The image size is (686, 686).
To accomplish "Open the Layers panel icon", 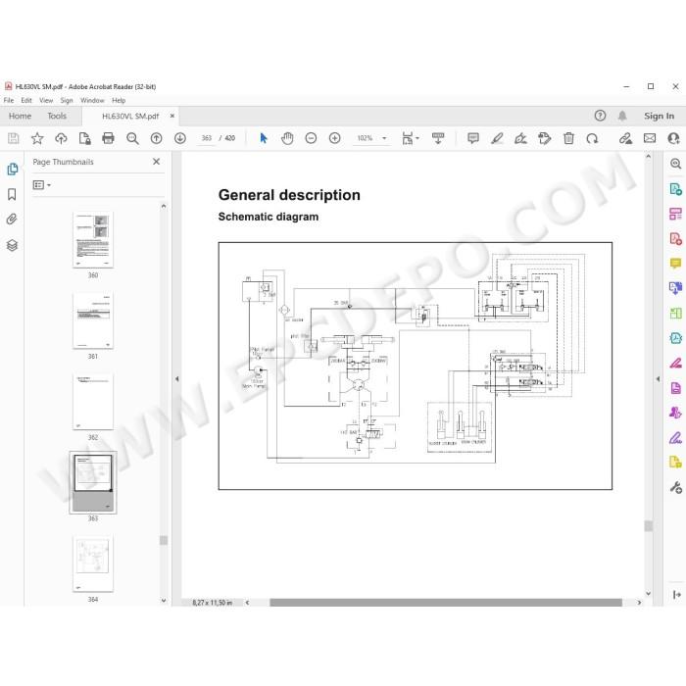I will coord(12,245).
